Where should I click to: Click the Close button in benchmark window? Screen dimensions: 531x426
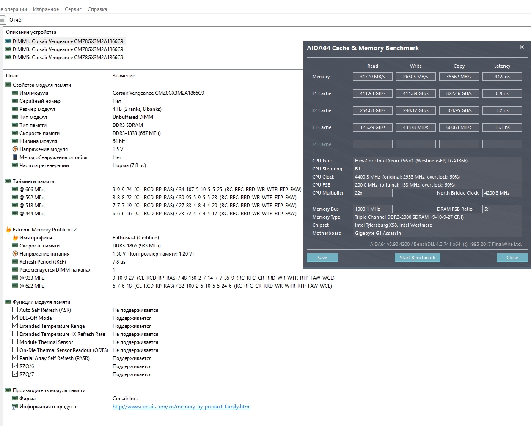tap(512, 258)
